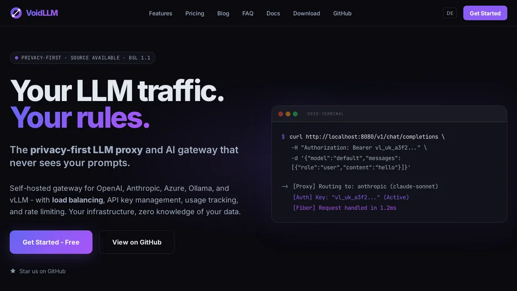Click the bold 'load balancing' text
This screenshot has width=517, height=291.
click(x=77, y=200)
